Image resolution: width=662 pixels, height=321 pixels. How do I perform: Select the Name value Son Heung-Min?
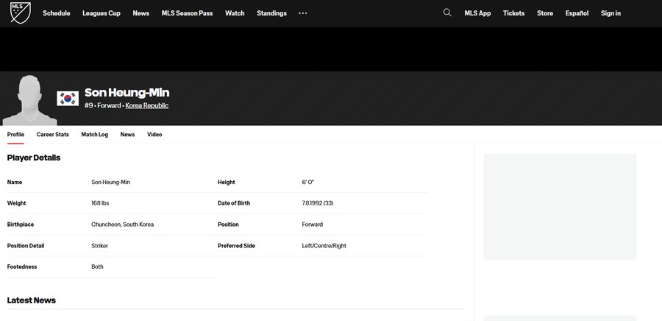pyautogui.click(x=110, y=182)
